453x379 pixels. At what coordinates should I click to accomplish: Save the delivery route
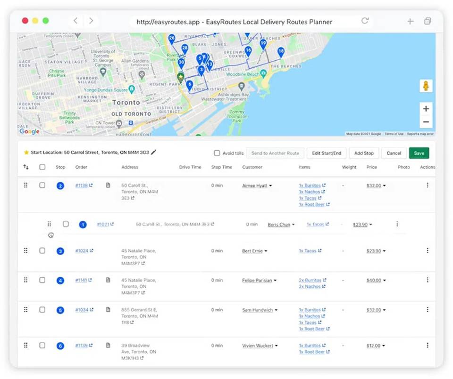[419, 153]
